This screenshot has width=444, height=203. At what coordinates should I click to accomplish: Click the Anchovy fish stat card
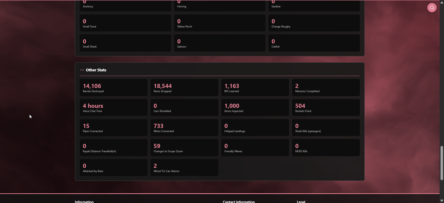click(x=125, y=6)
